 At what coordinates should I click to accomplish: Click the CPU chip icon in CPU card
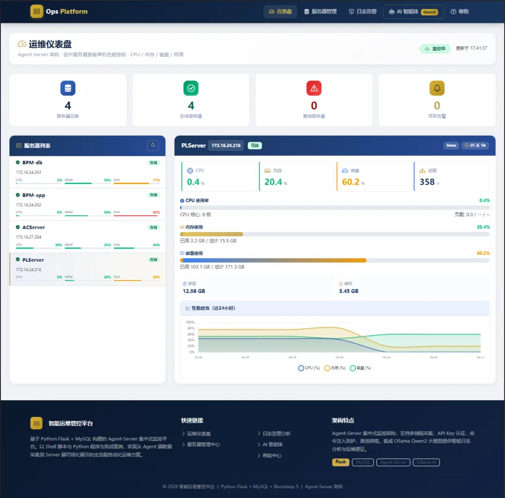click(x=190, y=170)
